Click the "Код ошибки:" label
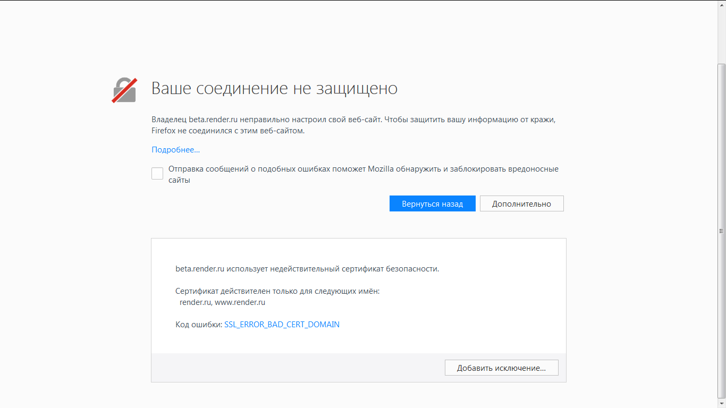726x408 pixels. 199,325
